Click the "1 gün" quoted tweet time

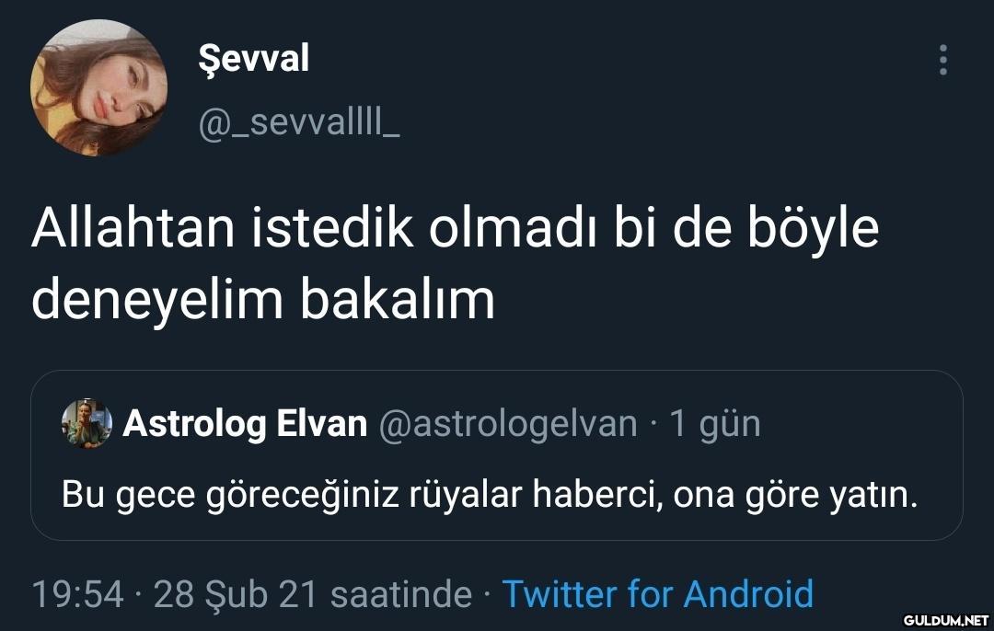pyautogui.click(x=715, y=424)
